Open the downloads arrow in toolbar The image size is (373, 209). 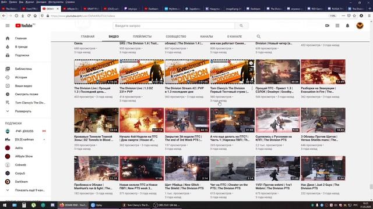(23, 16)
